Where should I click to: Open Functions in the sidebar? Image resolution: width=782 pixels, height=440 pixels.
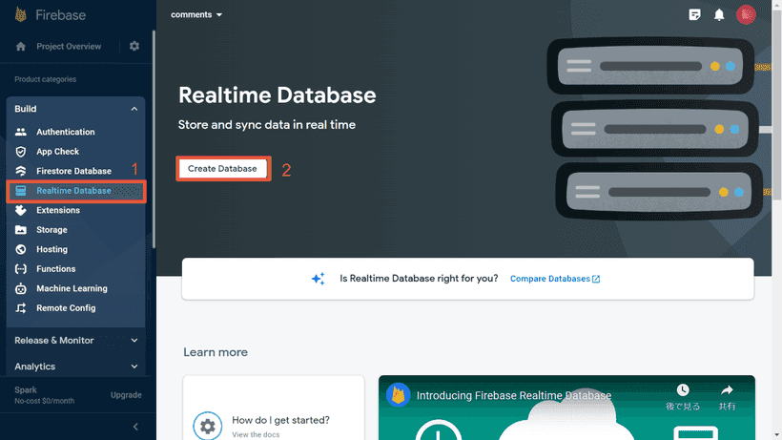point(56,269)
